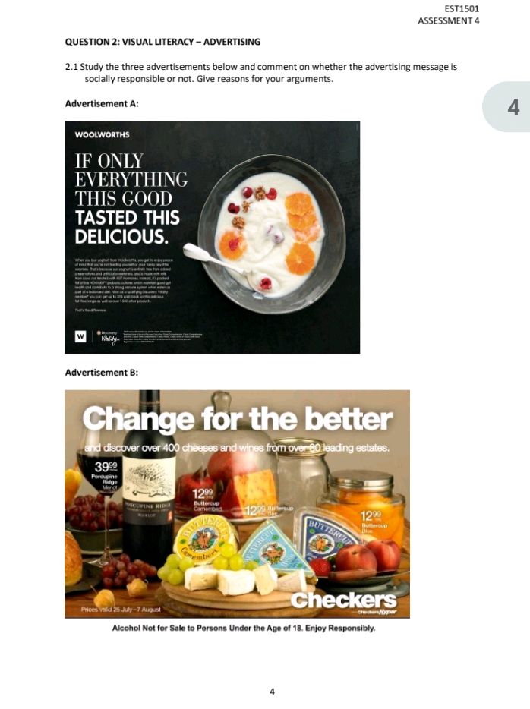This screenshot has height=709, width=530.
Task: Click the Checkers Hyper small logo
Action: tap(377, 612)
